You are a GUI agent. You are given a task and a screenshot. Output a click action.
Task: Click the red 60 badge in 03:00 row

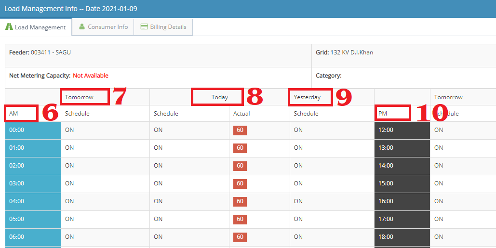pyautogui.click(x=240, y=183)
